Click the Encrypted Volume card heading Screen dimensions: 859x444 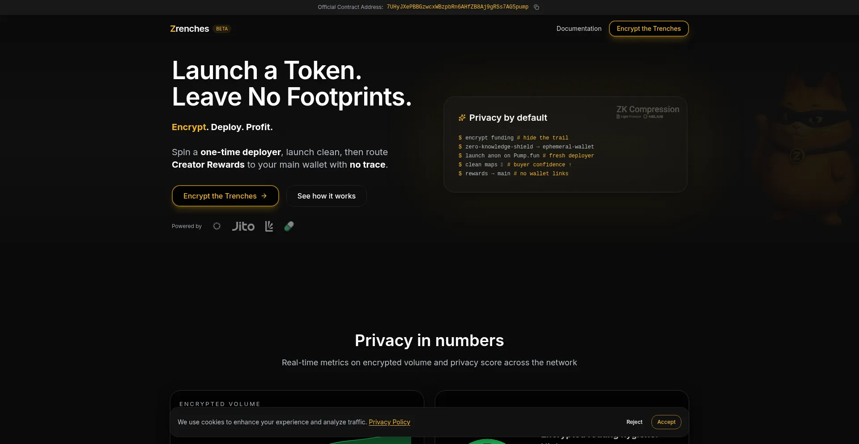click(x=220, y=404)
